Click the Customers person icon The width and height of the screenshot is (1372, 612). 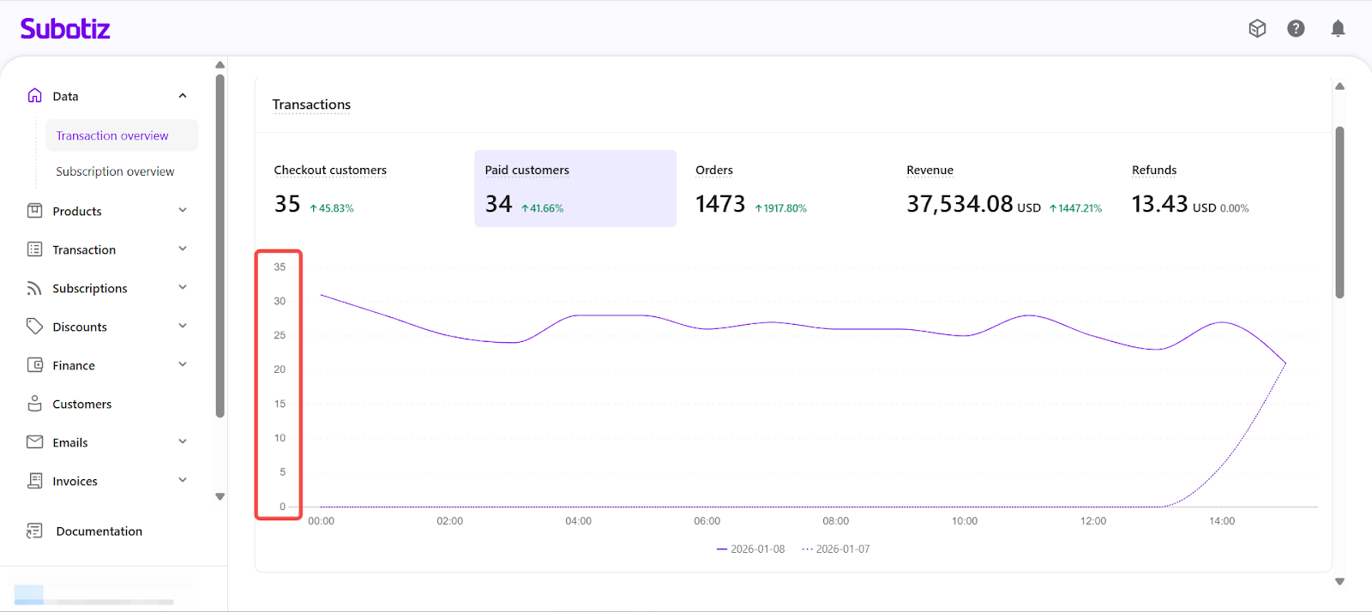pos(34,404)
